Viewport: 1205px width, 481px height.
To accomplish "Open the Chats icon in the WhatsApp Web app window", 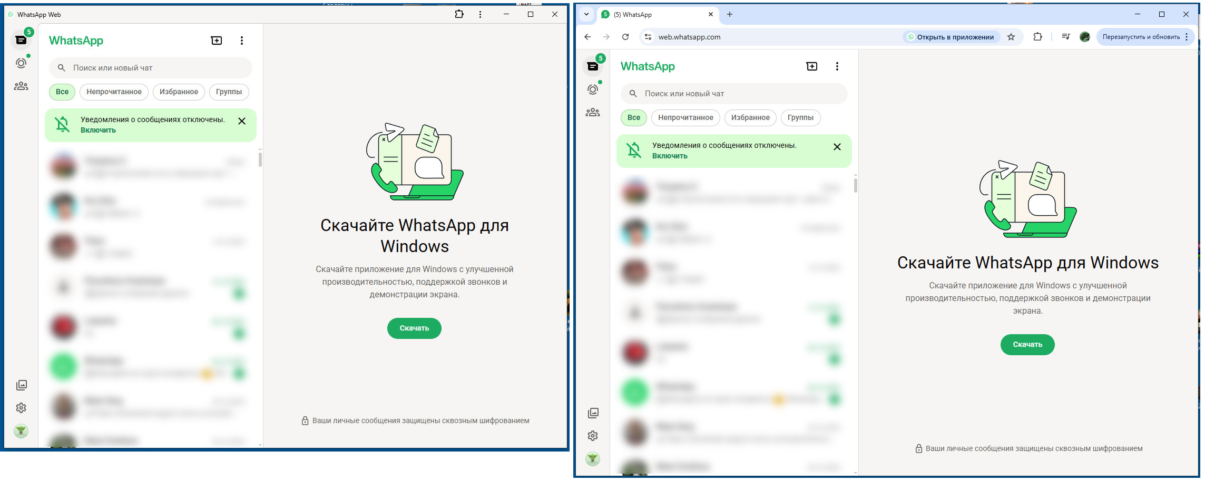I will (x=21, y=40).
